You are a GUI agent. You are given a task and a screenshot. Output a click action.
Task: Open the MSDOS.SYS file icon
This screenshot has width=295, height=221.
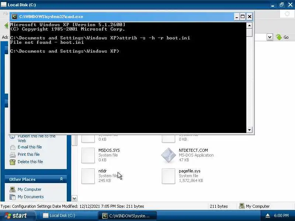point(88,155)
